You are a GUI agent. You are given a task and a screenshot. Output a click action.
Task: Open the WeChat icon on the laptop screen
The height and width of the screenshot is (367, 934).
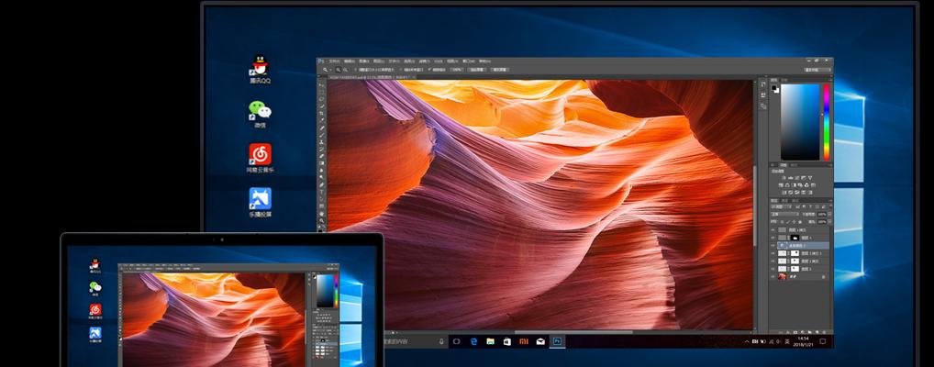[x=95, y=288]
